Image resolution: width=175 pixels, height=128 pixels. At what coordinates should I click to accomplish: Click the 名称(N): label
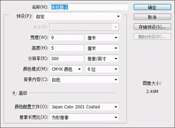[40, 7]
